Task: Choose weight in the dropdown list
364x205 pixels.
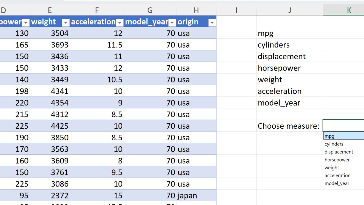Action: 332,168
